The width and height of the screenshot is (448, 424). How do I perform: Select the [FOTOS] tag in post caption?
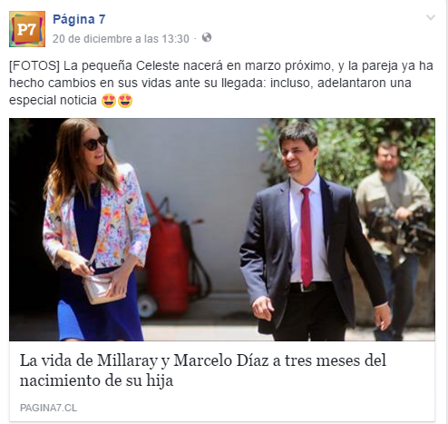pos(34,66)
